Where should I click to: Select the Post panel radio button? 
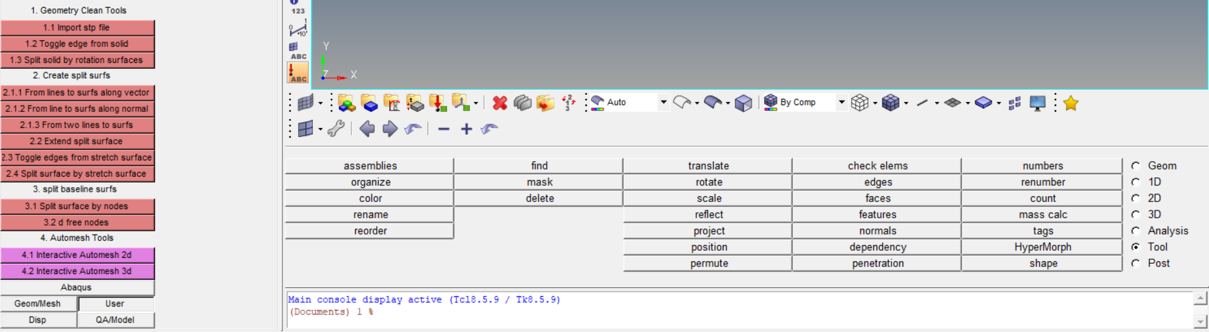click(x=1135, y=263)
